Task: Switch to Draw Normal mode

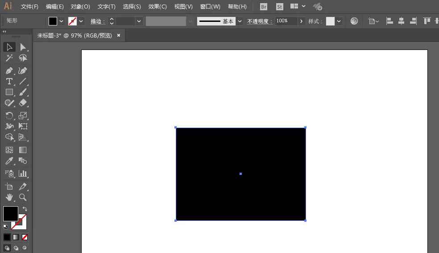Action: click(7, 248)
